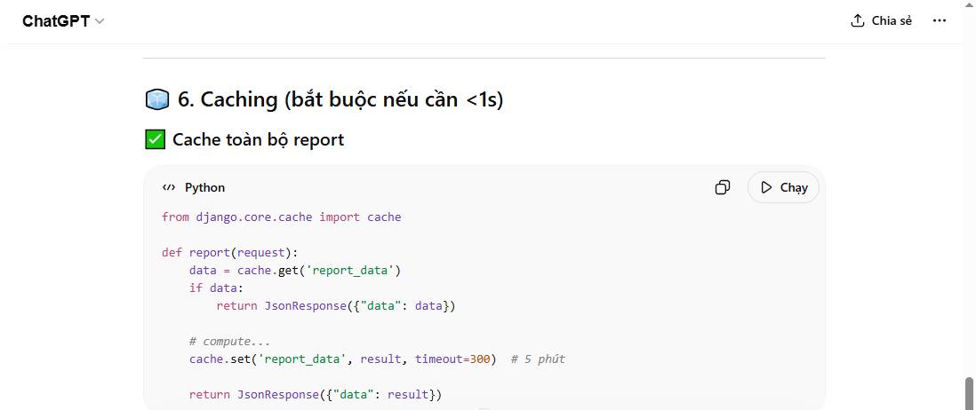Click the timeout=300 parameter in the code
Image resolution: width=976 pixels, height=410 pixels.
453,359
